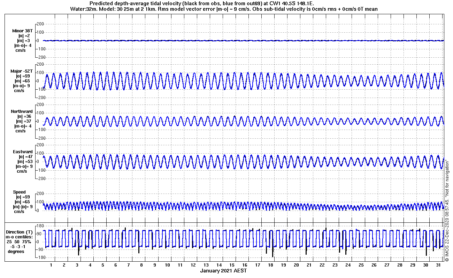Click the '200' tick of the Northward panel
This screenshot has height=278, width=453.
[40, 104]
